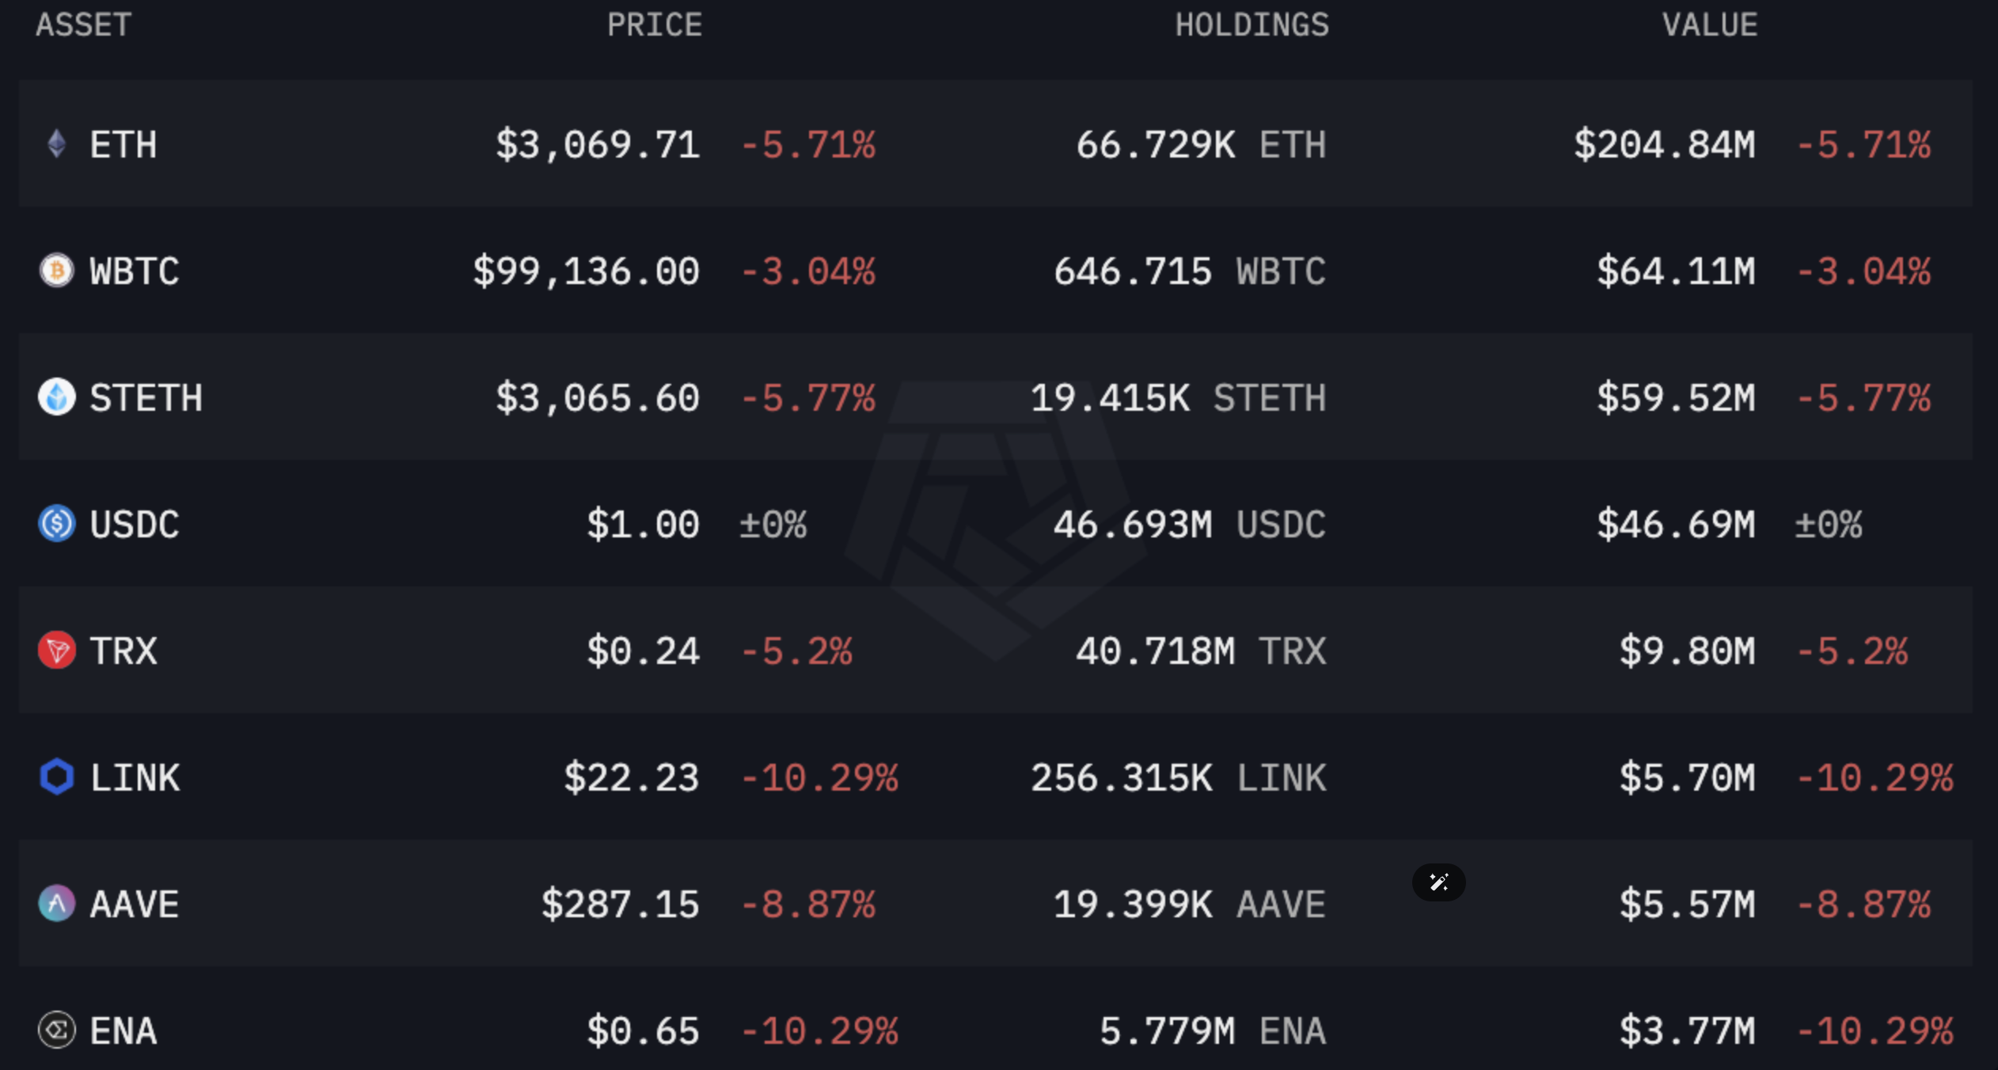Click the $287.15 AAVE price
The height and width of the screenshot is (1070, 1998).
621,905
